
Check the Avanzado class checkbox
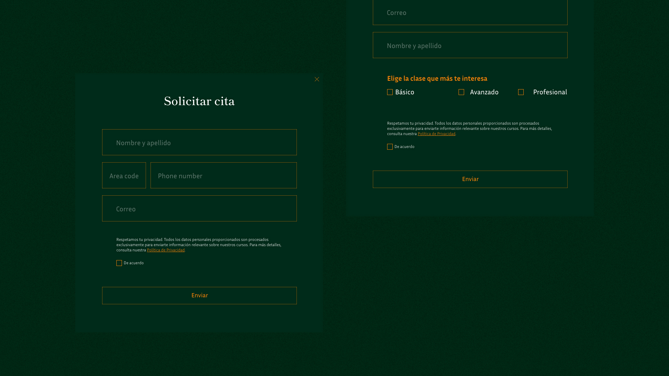[461, 92]
